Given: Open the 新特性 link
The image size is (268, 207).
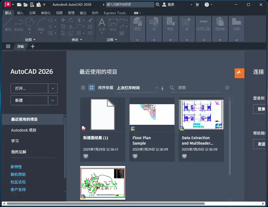Looking at the screenshot, I should [x=16, y=167].
